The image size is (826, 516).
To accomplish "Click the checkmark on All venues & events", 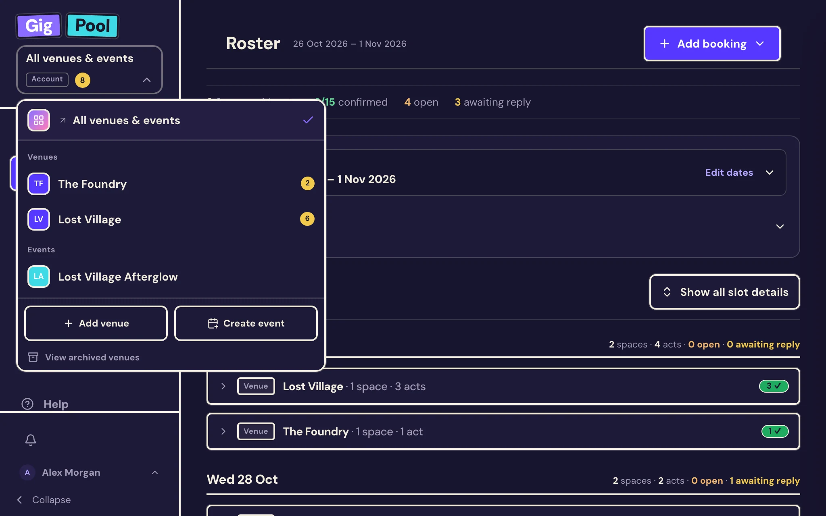I will click(308, 120).
